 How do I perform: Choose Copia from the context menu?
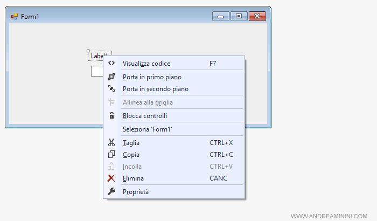[x=131, y=155]
